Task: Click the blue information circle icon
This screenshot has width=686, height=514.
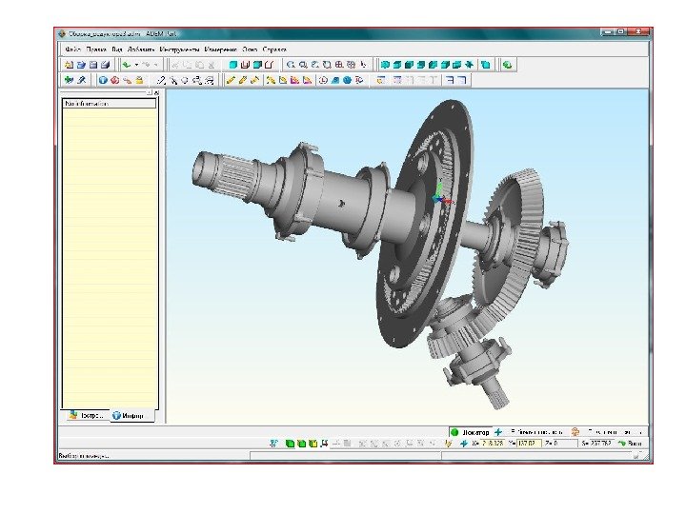Action: coord(103,80)
